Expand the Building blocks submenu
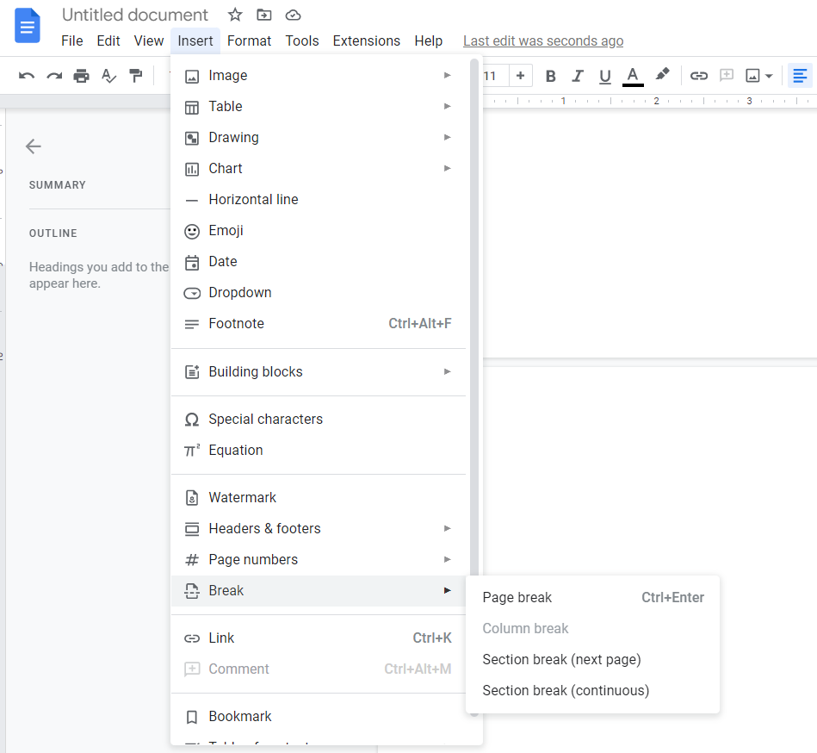 tap(319, 372)
